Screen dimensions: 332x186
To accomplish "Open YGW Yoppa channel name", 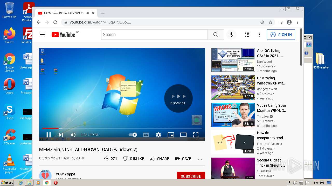I will [x=65, y=174].
